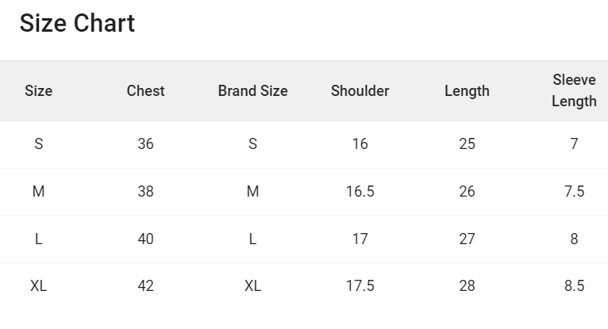Screen dimensions: 608x329
Task: Select chest value 36 in S row
Action: click(x=145, y=144)
